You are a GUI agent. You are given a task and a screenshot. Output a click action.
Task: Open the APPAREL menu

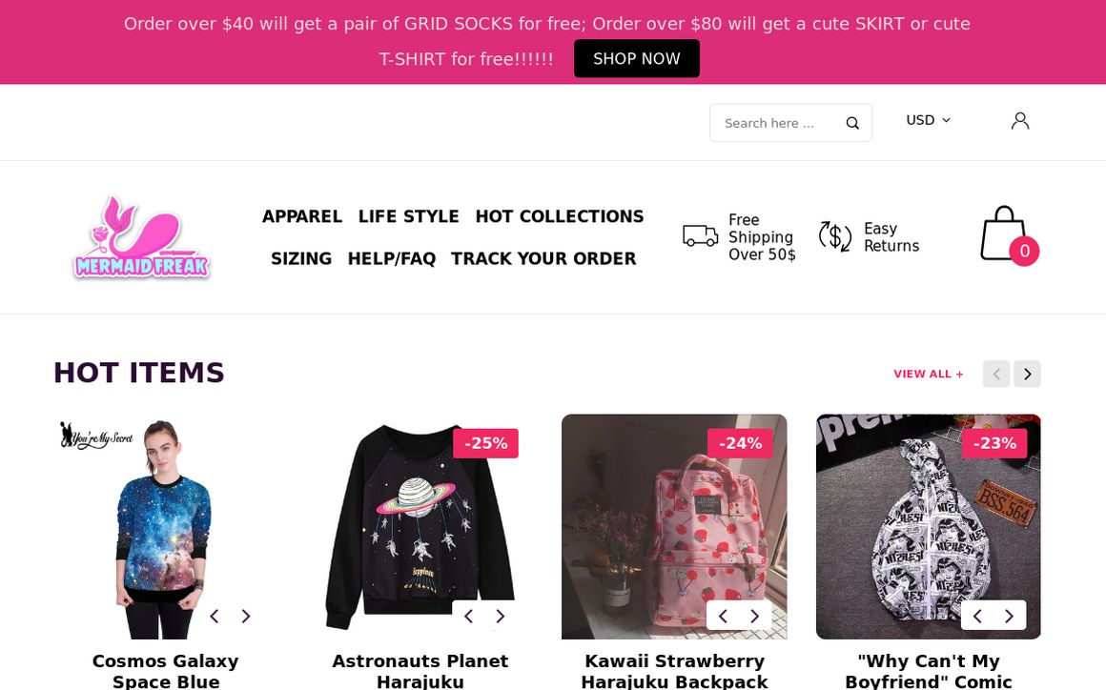(302, 216)
